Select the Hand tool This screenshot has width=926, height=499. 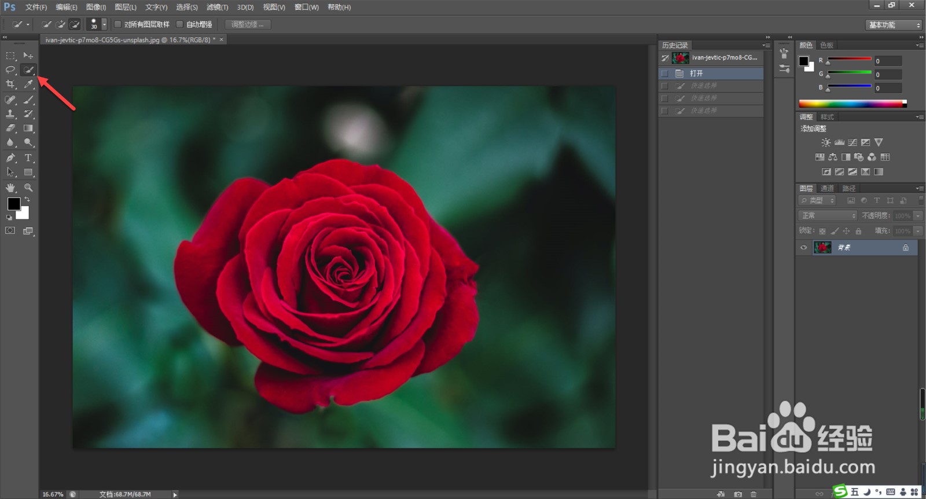(x=10, y=188)
